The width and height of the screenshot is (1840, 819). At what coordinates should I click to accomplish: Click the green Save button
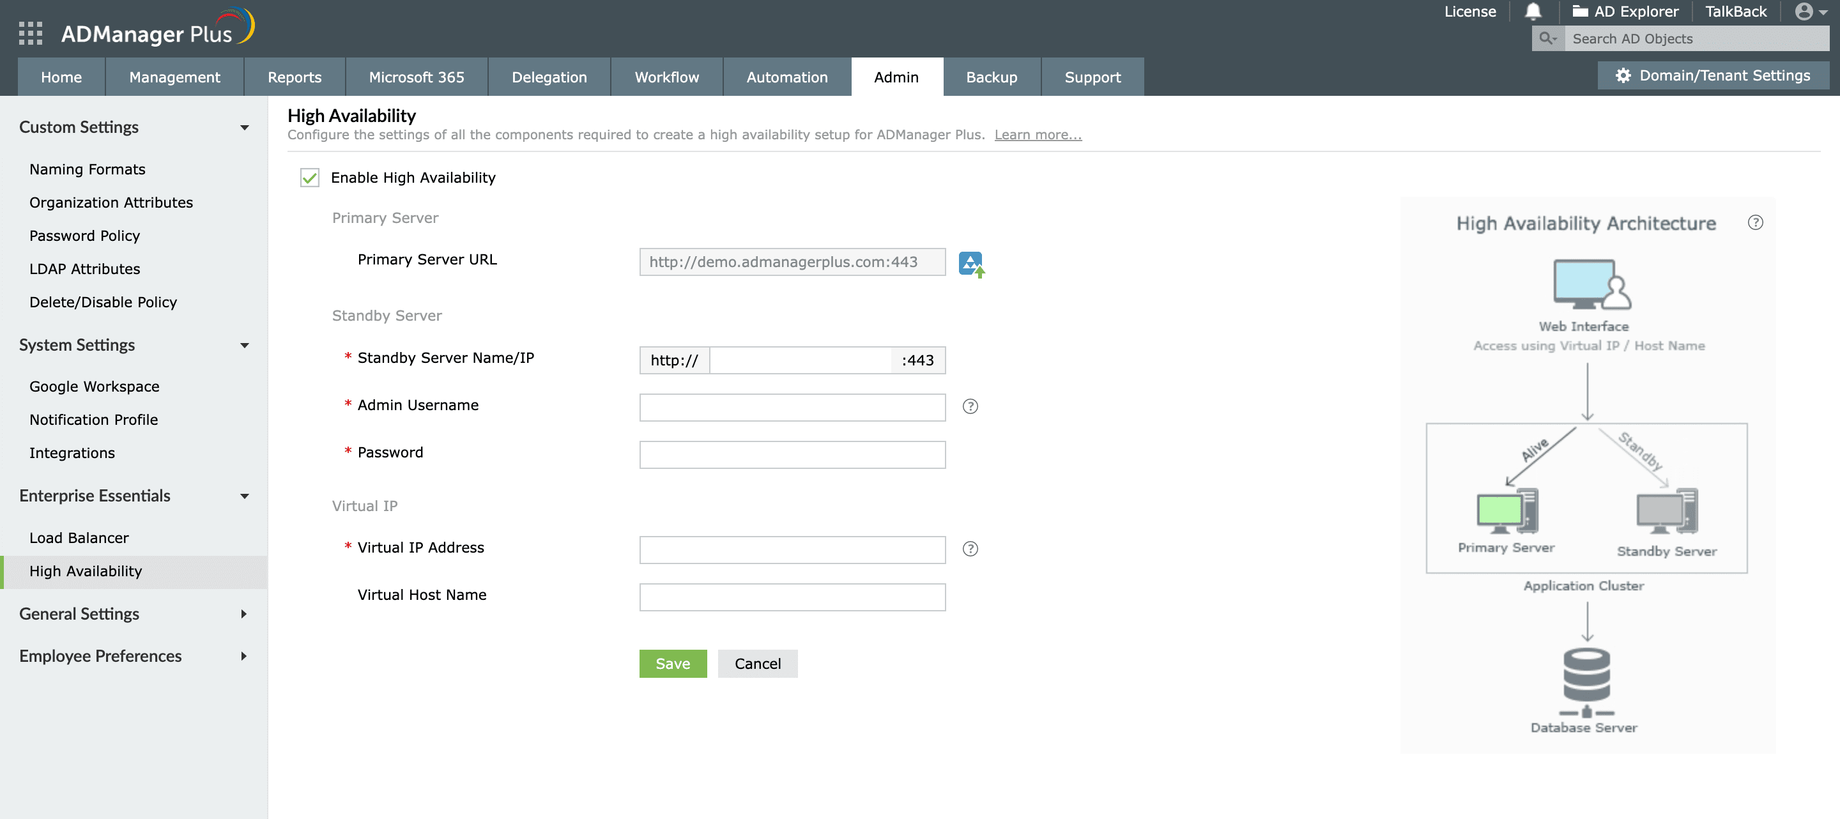coord(672,663)
